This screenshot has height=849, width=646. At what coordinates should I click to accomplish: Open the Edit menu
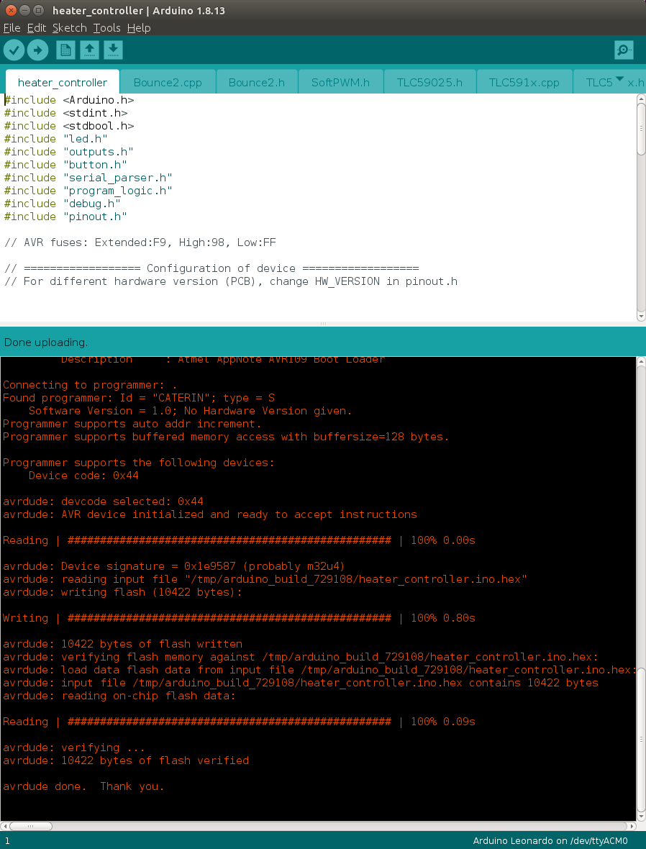[x=36, y=28]
